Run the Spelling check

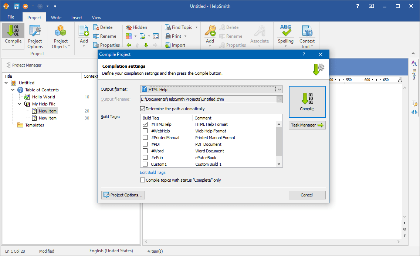(285, 36)
